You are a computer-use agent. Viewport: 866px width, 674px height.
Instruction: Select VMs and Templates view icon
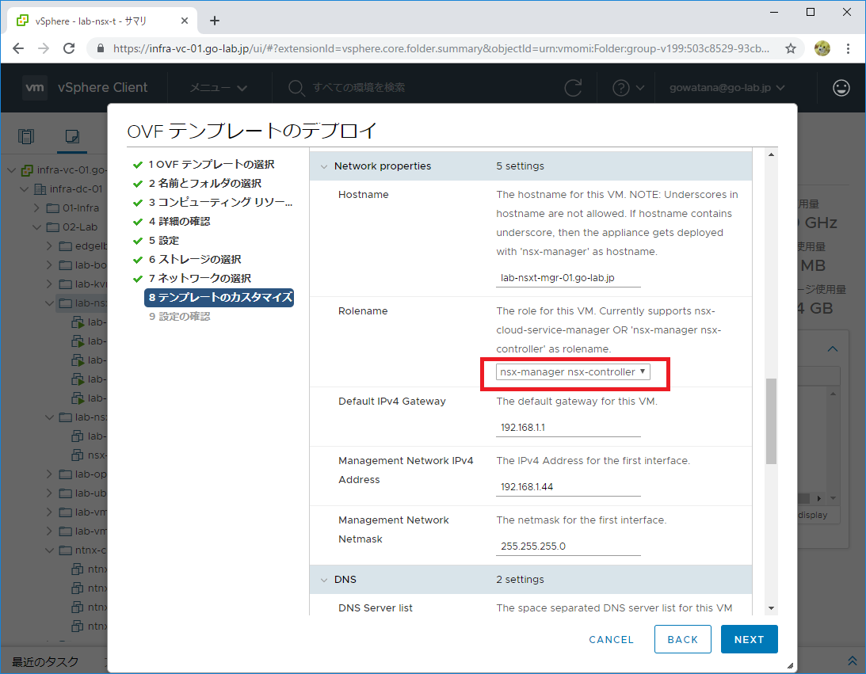pyautogui.click(x=72, y=135)
